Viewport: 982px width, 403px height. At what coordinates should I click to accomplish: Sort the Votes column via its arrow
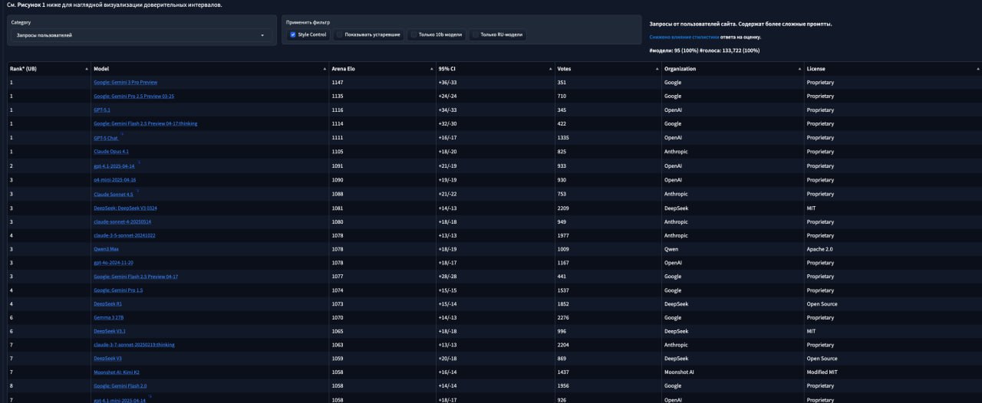click(x=657, y=69)
